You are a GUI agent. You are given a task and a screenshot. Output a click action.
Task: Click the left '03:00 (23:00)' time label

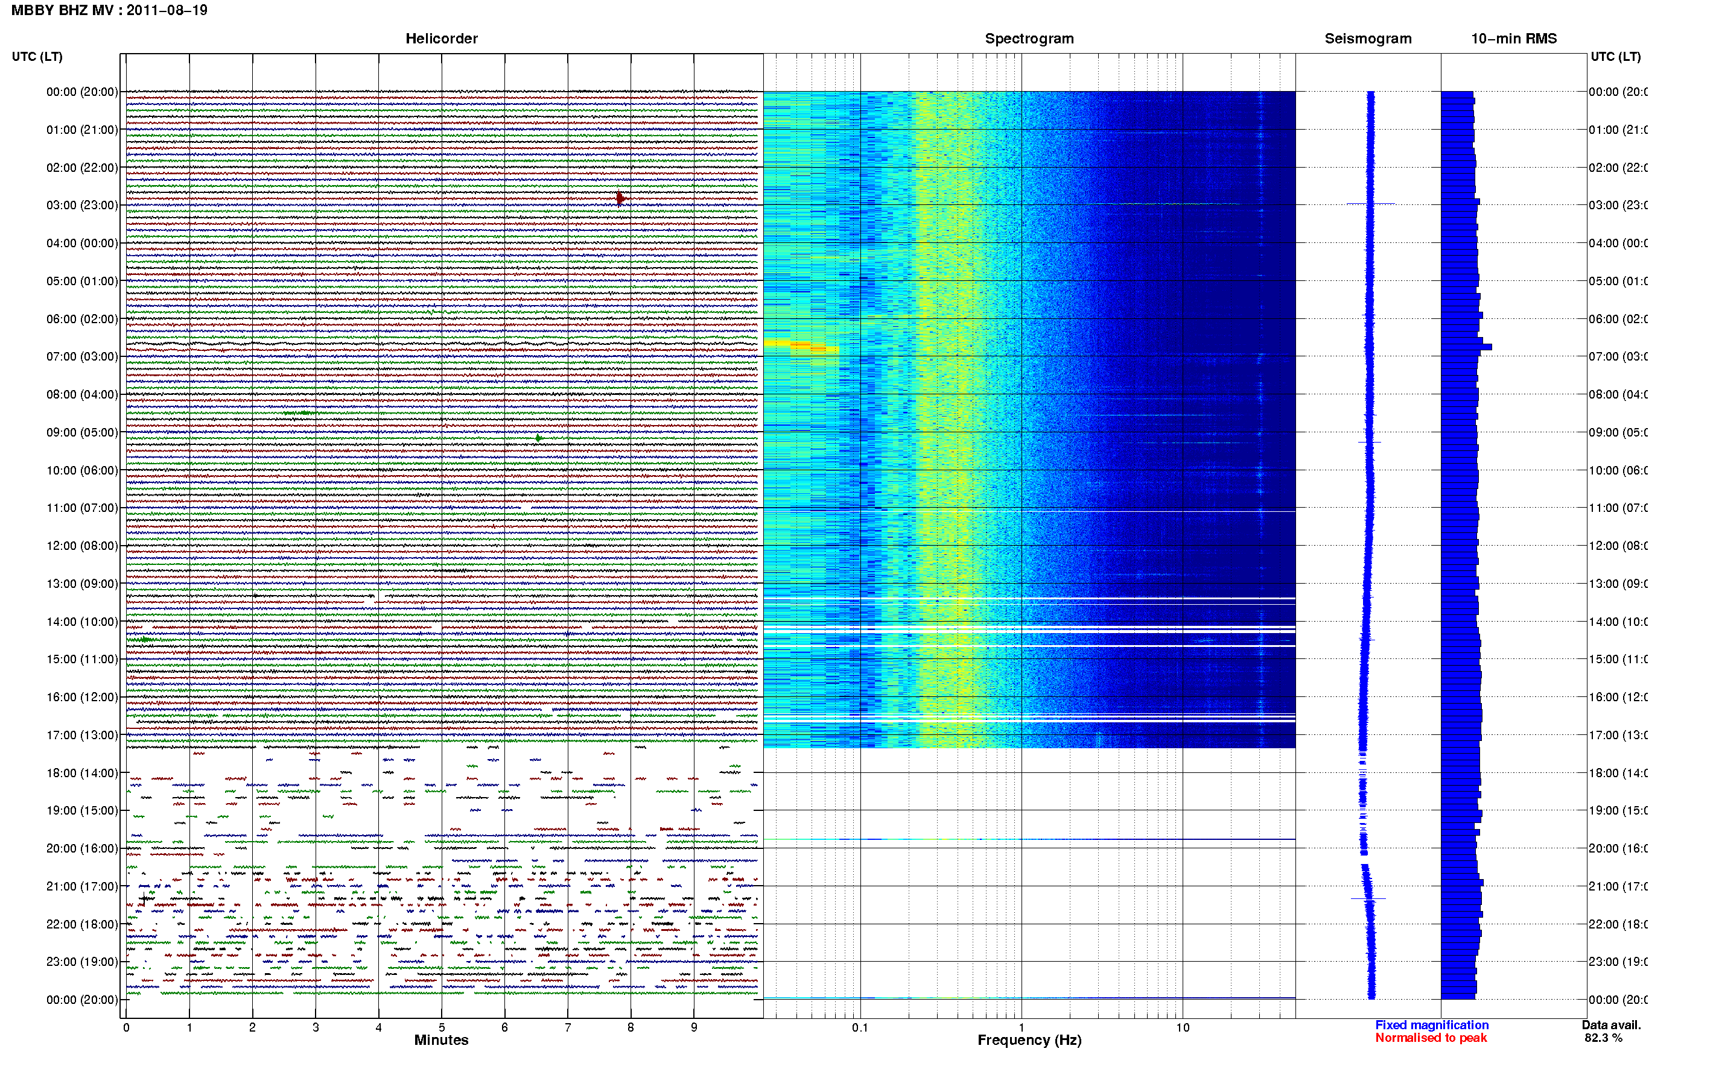tap(82, 206)
